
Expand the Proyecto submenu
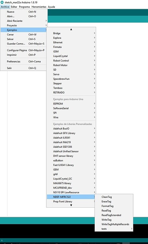[x=24, y=25]
